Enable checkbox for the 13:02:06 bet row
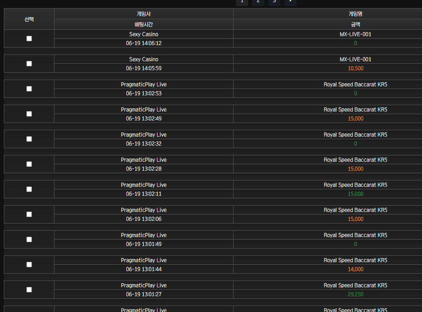The height and width of the screenshot is (312, 422). pos(29,214)
